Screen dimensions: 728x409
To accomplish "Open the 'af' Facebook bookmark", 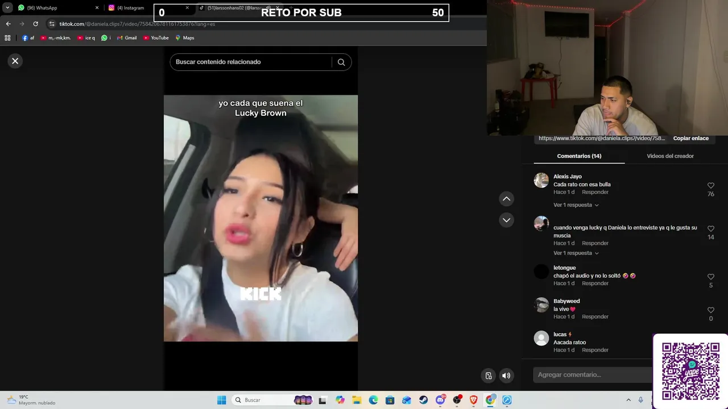I will click(x=28, y=38).
